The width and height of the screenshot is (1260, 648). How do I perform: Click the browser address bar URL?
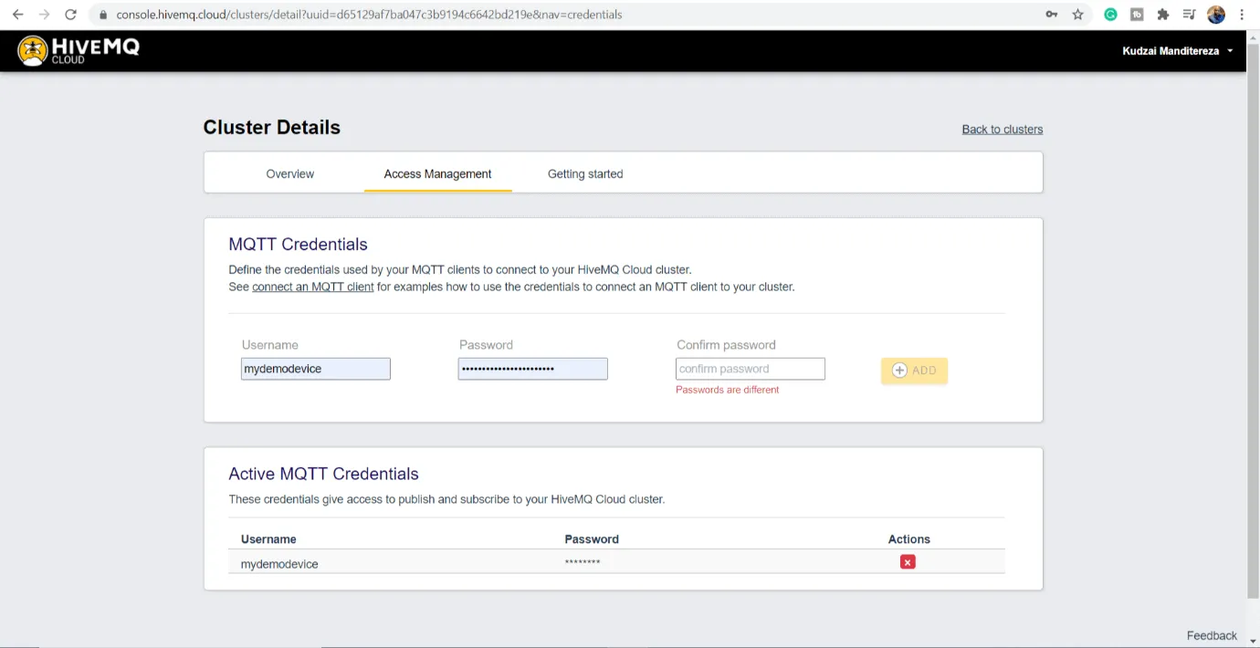369,15
